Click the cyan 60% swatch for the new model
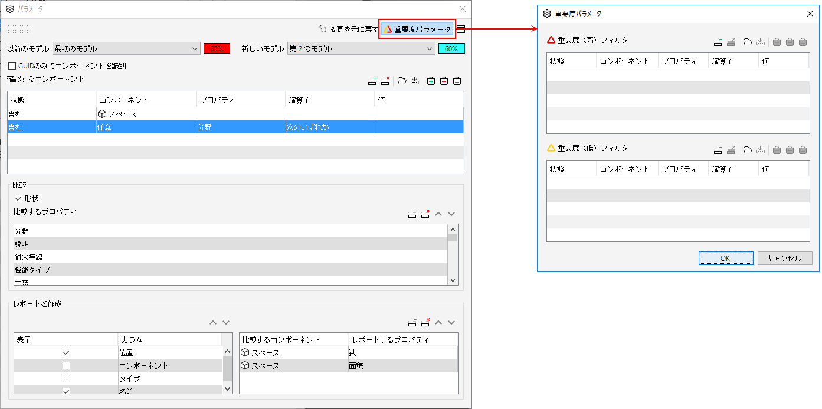822x409 pixels. pyautogui.click(x=451, y=48)
